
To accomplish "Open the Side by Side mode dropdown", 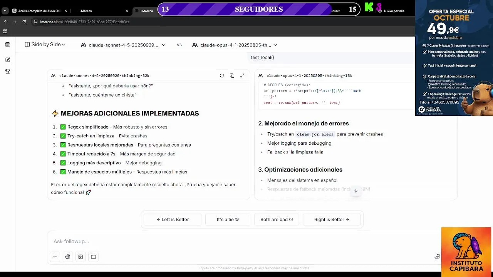I will [45, 45].
